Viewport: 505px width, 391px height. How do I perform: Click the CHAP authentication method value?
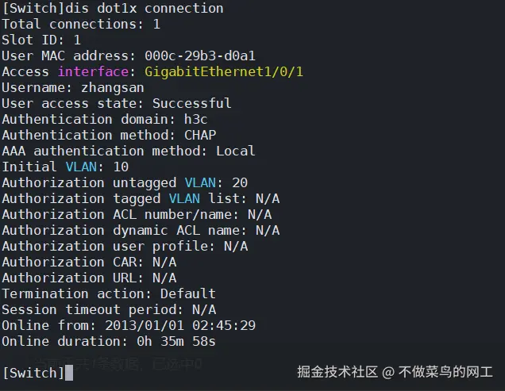tap(200, 135)
